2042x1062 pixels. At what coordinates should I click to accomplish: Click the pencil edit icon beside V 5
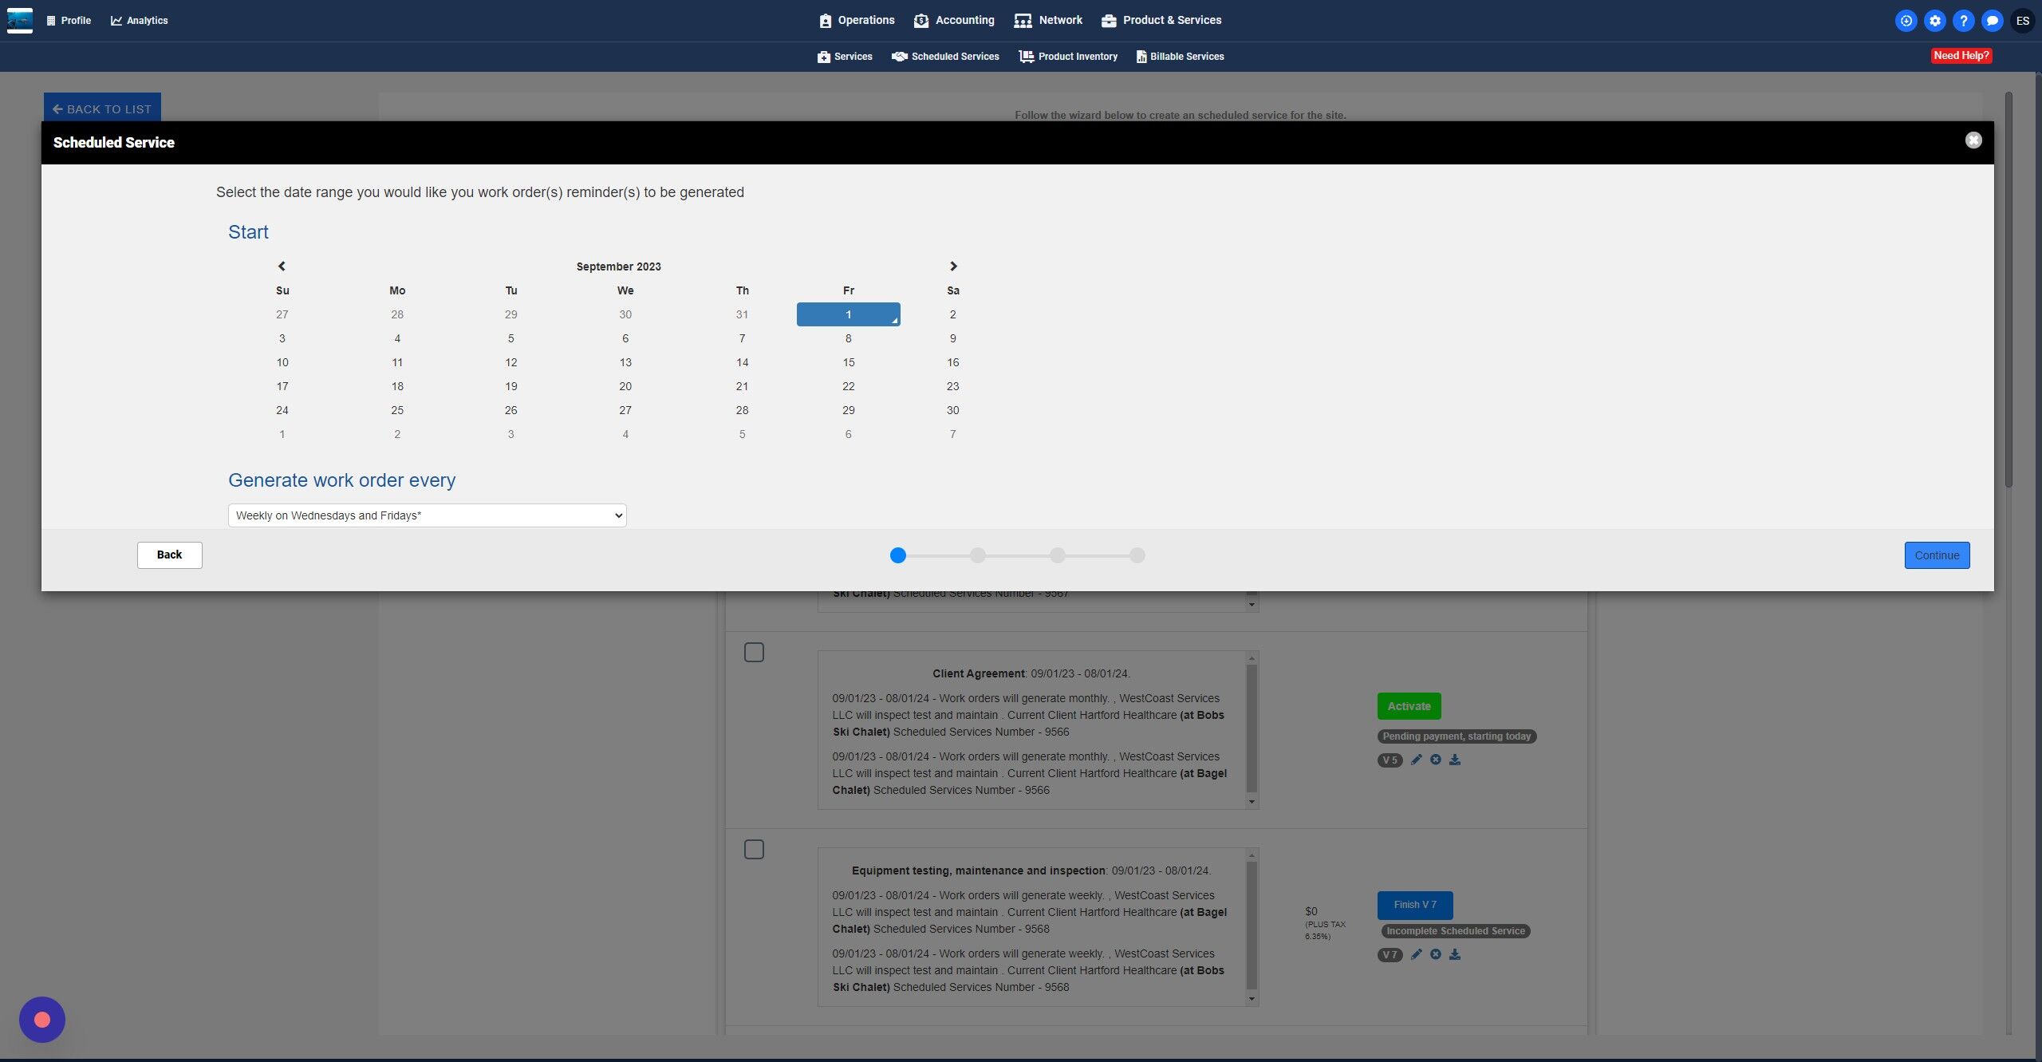click(x=1416, y=760)
